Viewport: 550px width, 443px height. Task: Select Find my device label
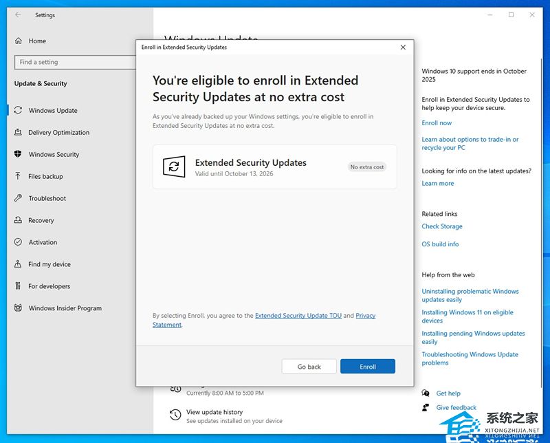coord(49,264)
